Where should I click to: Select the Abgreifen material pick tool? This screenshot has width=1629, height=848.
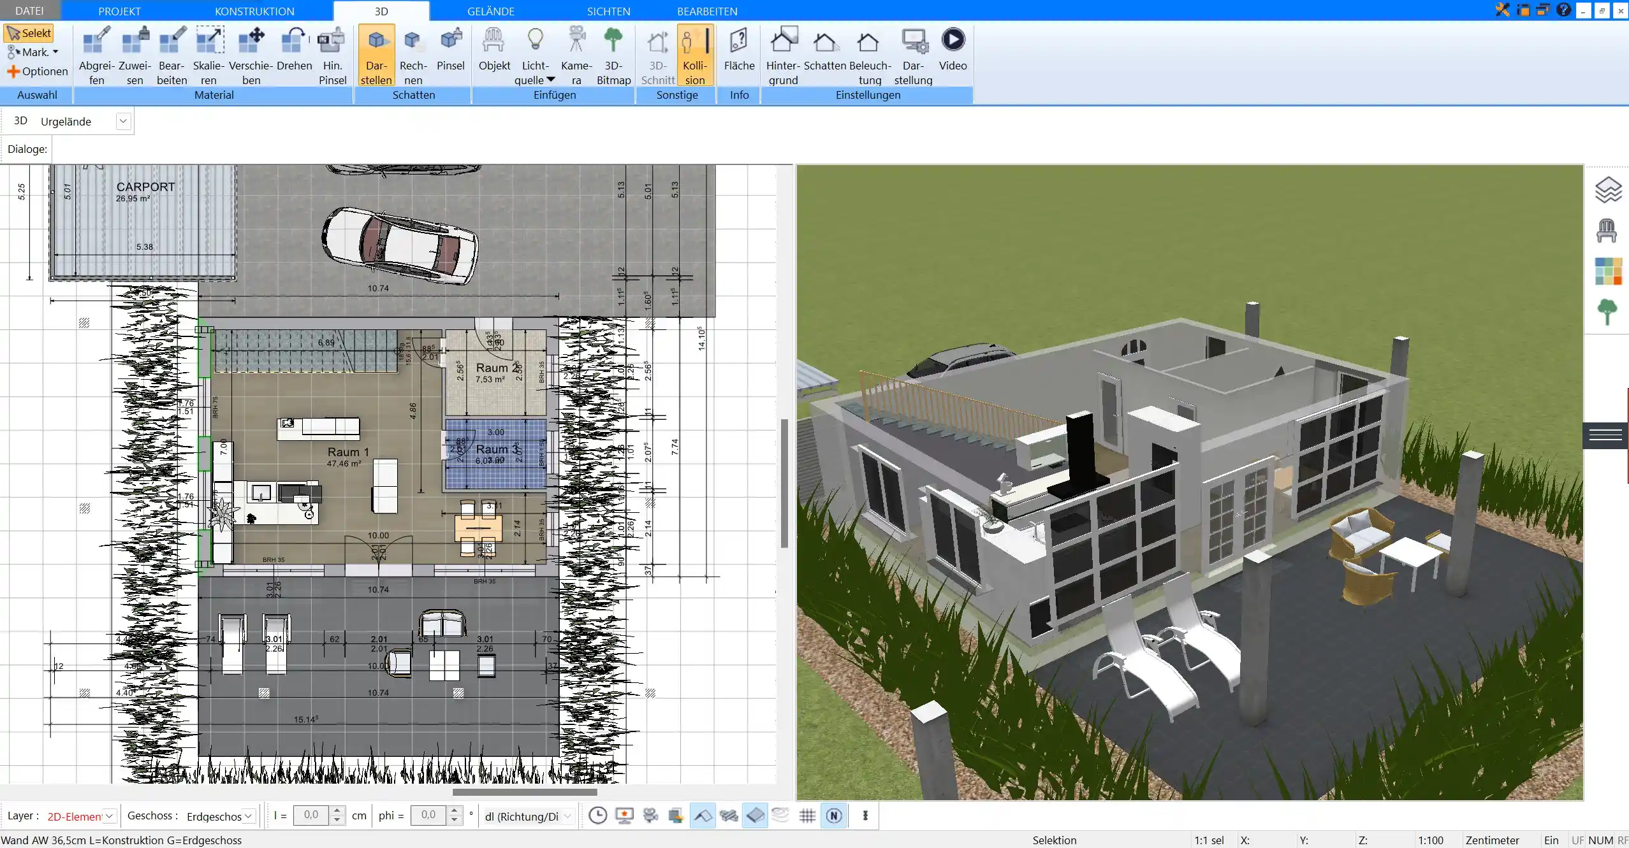tap(96, 55)
